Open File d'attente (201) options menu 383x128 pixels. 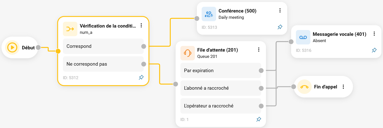coord(259,50)
